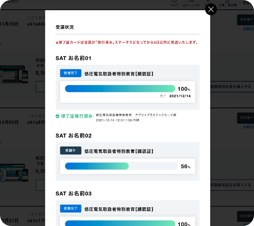The width and height of the screenshot is (254, 226).
Task: Click the 56% progress bar for お名前02
Action: [x=121, y=166]
